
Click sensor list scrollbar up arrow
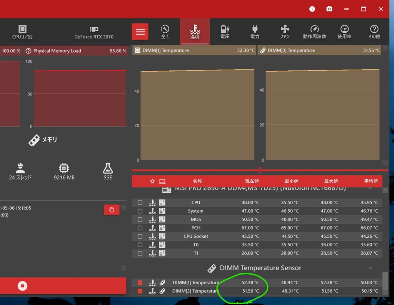385,190
